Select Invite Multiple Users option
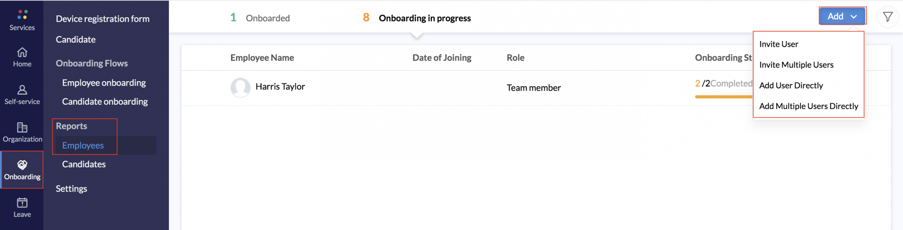903x230 pixels. click(x=796, y=65)
